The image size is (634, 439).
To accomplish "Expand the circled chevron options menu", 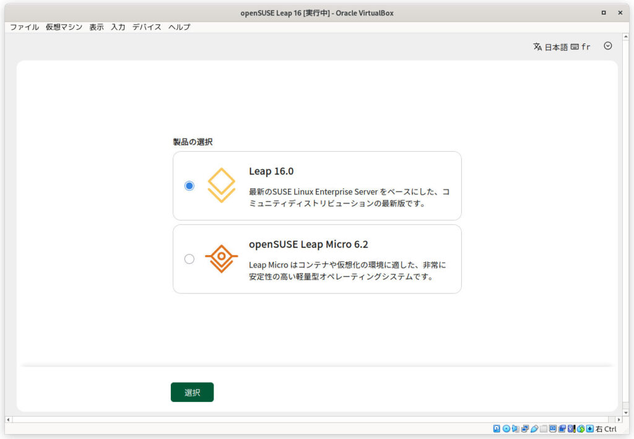I will 608,46.
